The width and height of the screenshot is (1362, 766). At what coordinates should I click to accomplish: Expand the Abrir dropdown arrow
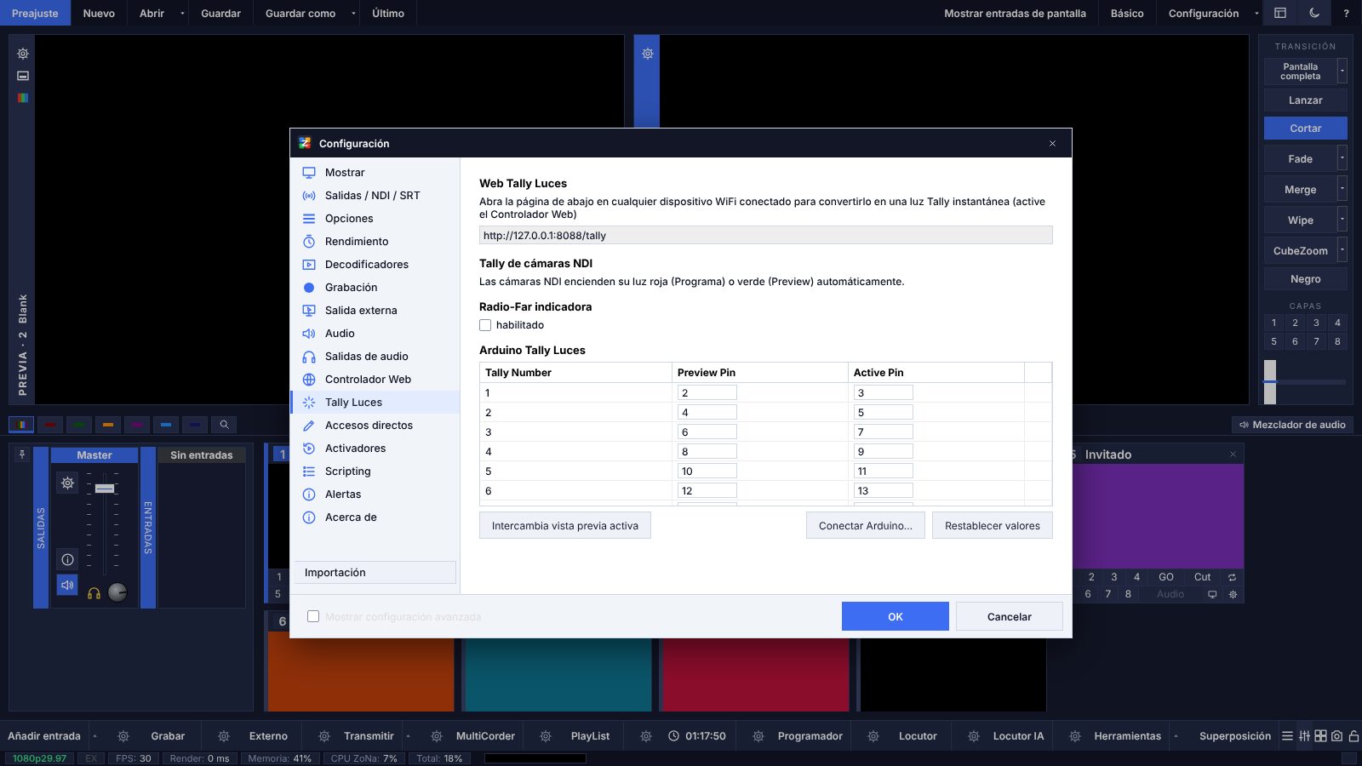click(182, 13)
